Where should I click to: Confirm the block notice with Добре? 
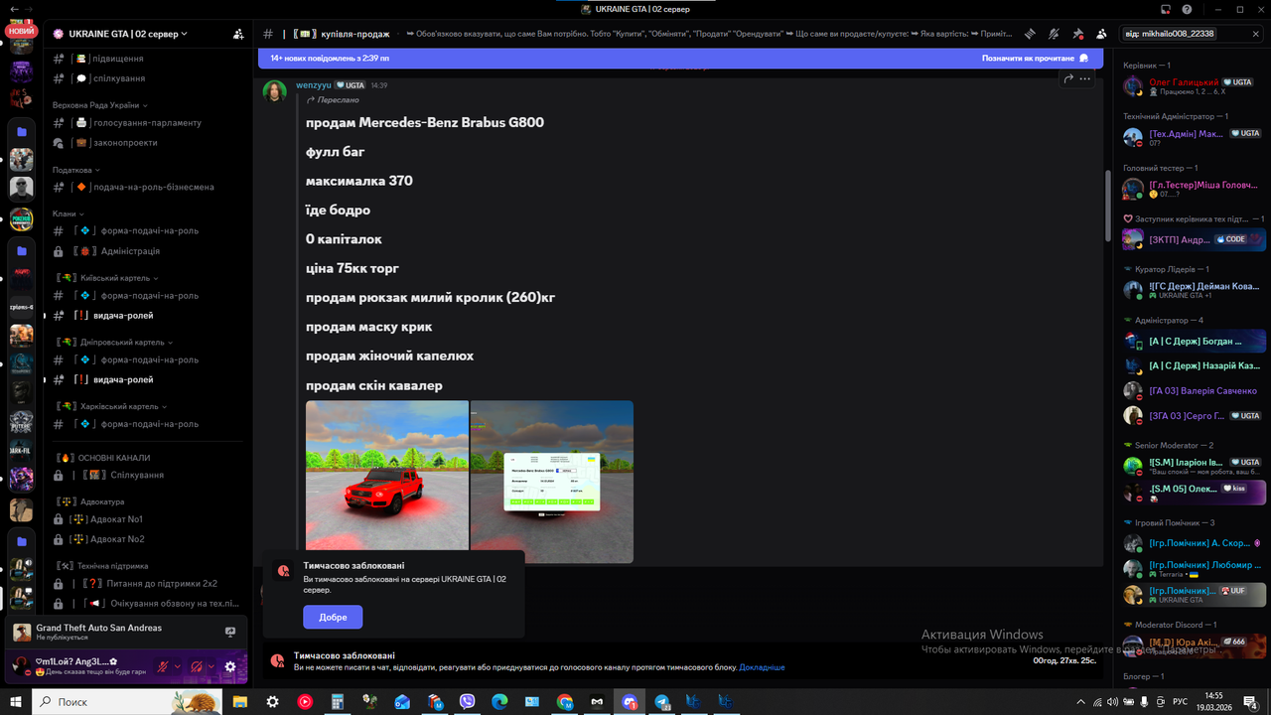333,617
